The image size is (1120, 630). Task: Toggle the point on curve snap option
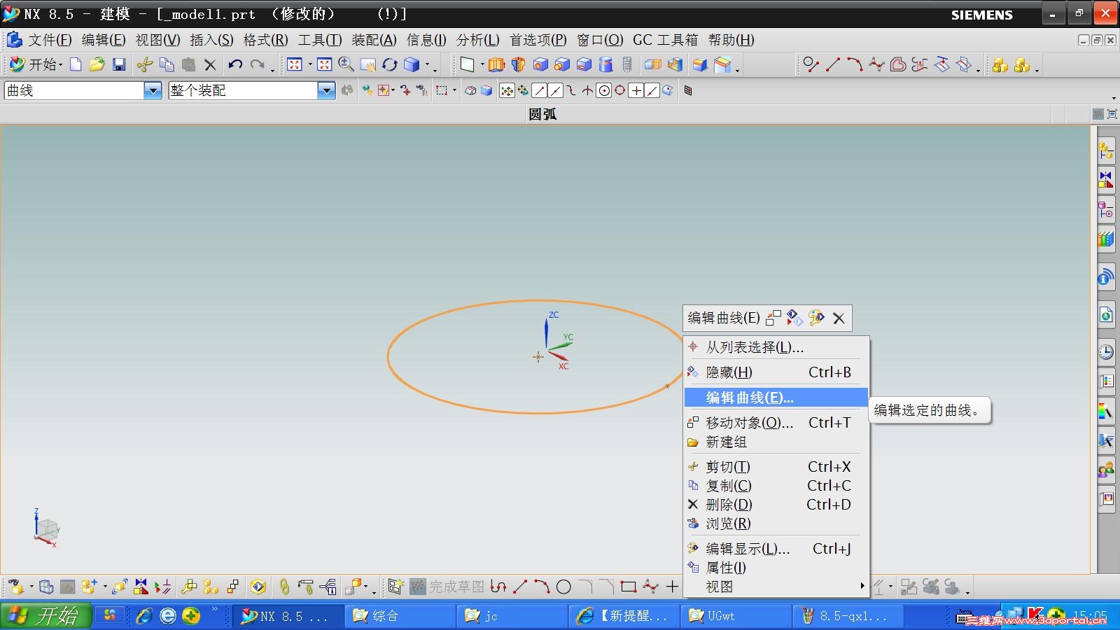652,90
